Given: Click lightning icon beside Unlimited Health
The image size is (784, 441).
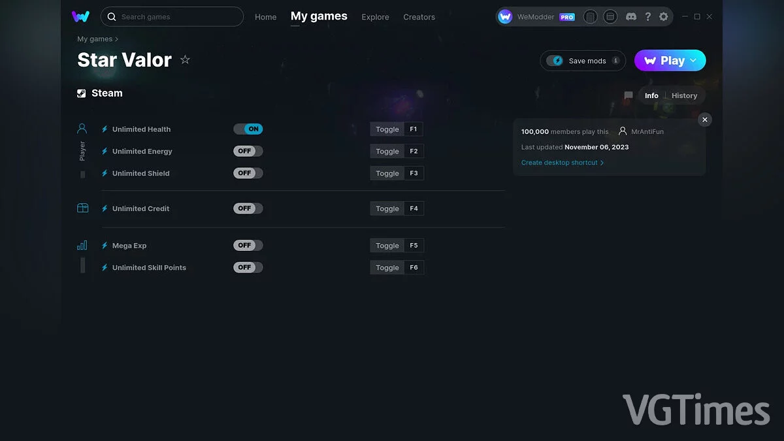Looking at the screenshot, I should pyautogui.click(x=105, y=129).
